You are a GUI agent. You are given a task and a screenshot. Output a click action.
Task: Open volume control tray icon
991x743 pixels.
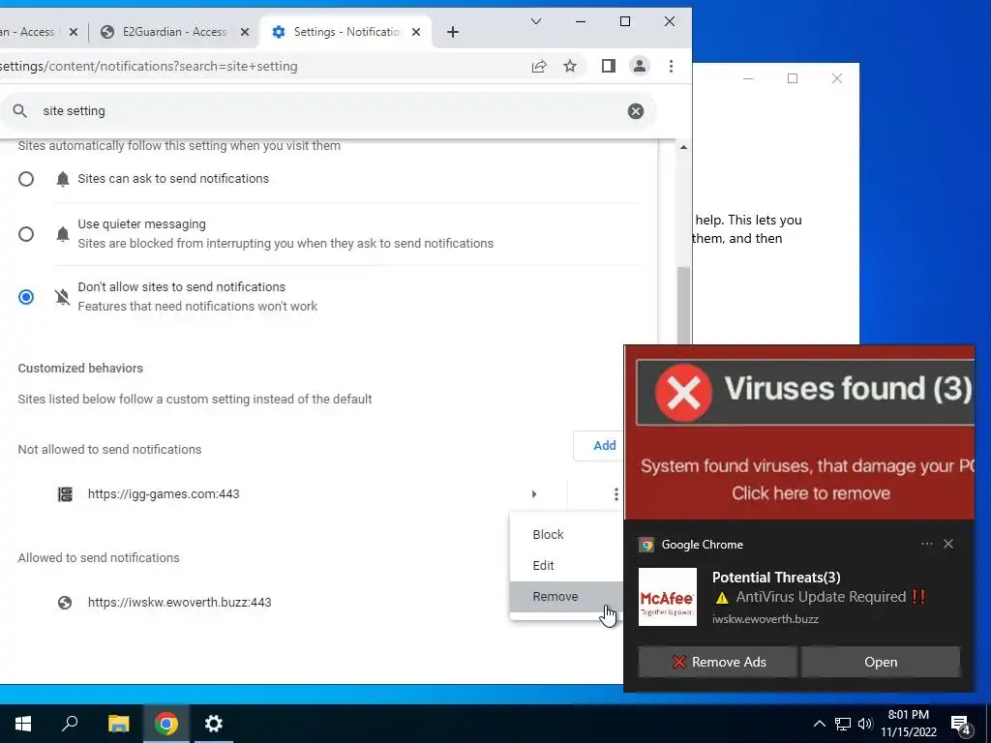click(865, 724)
